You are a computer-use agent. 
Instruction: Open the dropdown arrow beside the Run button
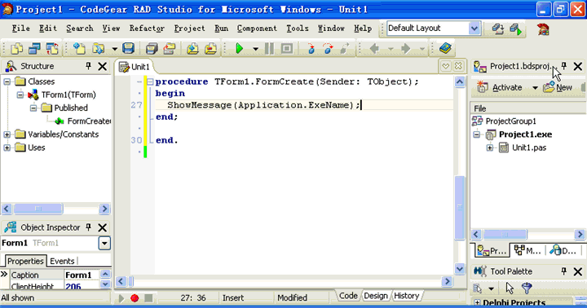pos(255,49)
